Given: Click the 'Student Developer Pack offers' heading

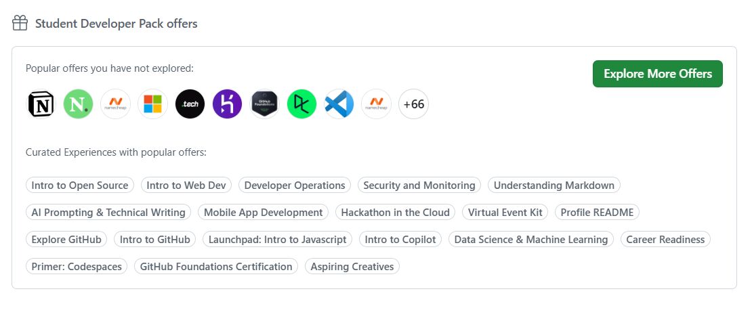Looking at the screenshot, I should click(x=116, y=24).
